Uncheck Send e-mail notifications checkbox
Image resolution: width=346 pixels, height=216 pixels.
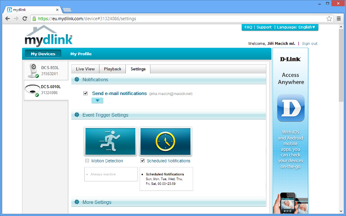coord(86,93)
